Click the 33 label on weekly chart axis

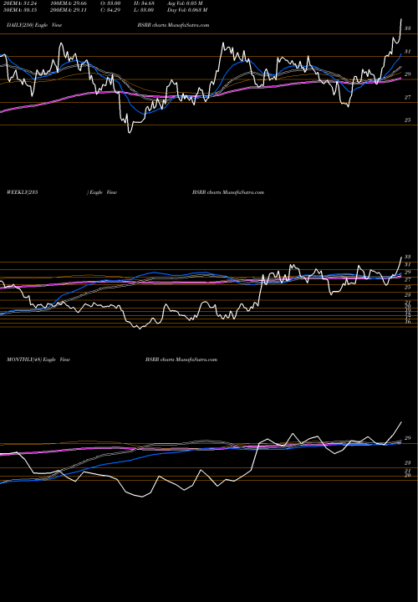point(408,257)
